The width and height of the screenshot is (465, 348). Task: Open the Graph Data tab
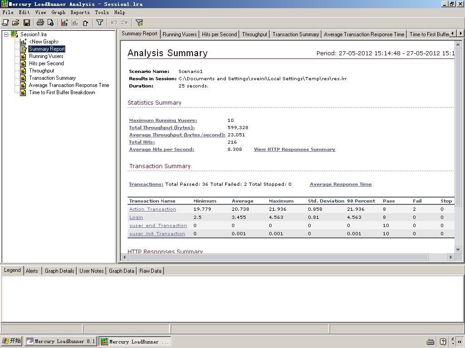[122, 271]
